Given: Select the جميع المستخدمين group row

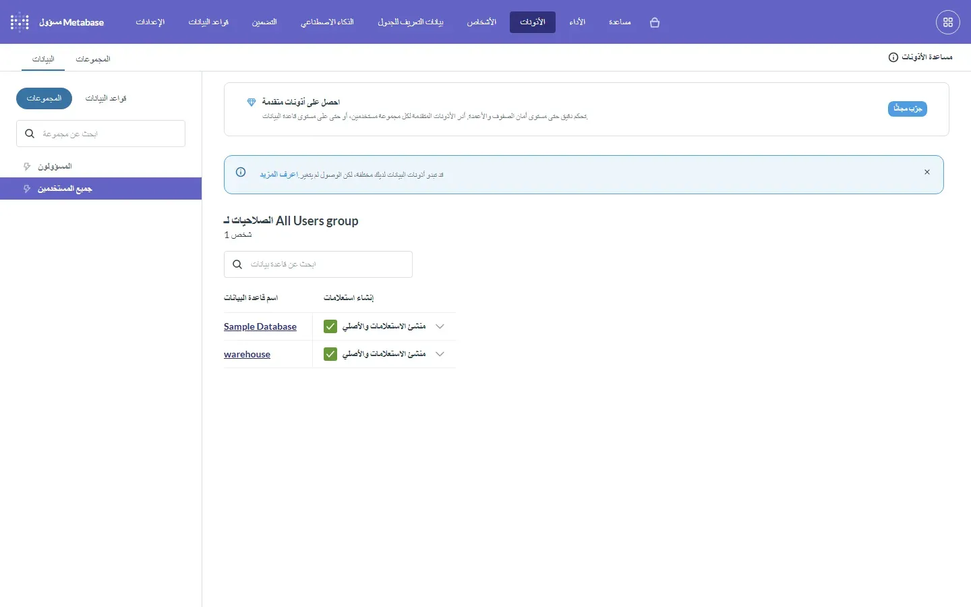Looking at the screenshot, I should (x=101, y=189).
